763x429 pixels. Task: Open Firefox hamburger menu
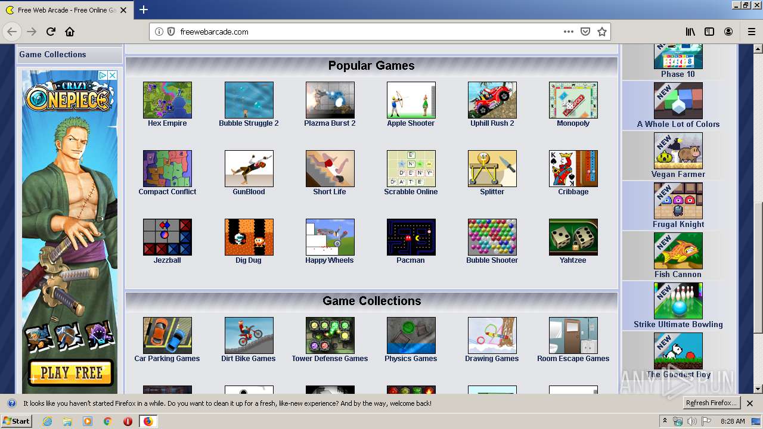click(751, 32)
